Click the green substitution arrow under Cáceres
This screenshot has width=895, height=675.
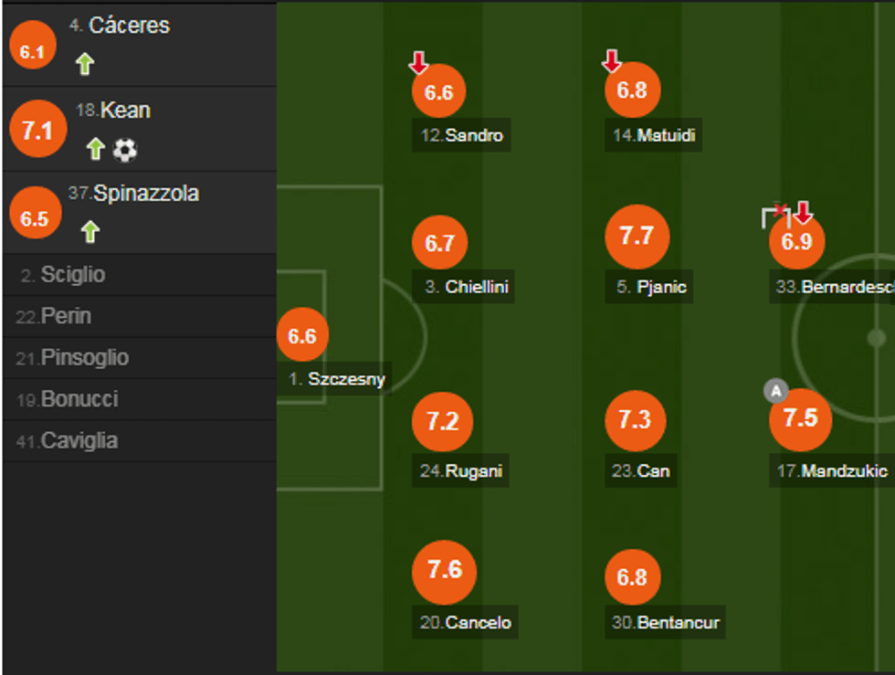pos(85,64)
